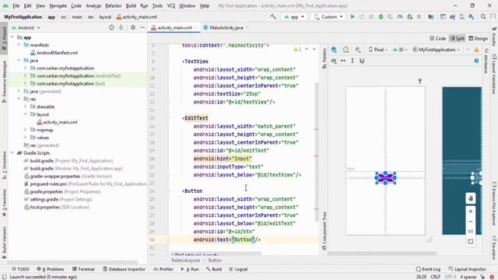Open the MyFirstApplication theme dropdown
Viewport: 498px width, 280px height.
coord(437,50)
